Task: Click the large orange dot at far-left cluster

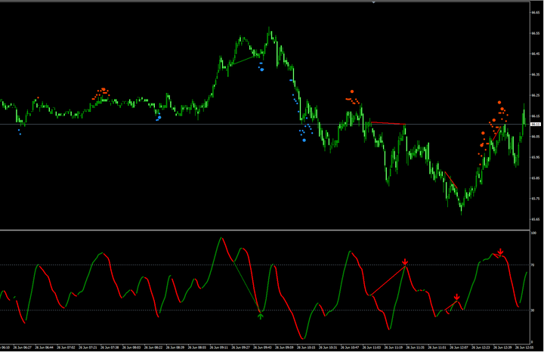Action: pyautogui.click(x=103, y=89)
